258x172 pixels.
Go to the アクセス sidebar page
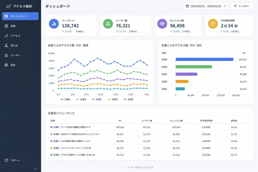point(20,36)
